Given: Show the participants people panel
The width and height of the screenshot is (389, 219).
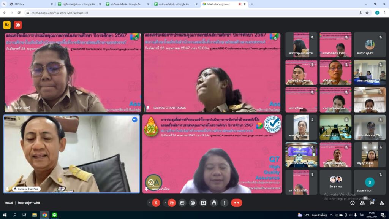Looking at the screenshot, I should click(x=362, y=203).
